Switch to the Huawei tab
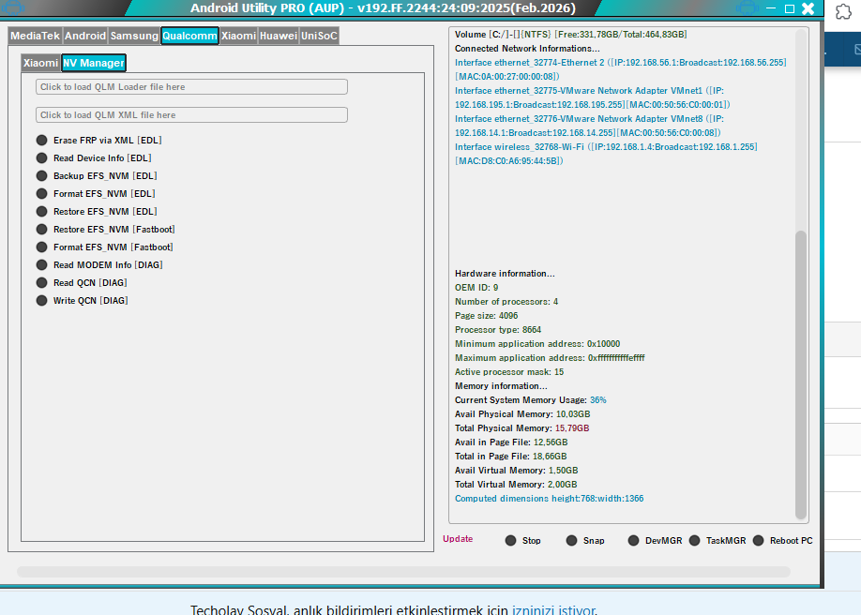Viewport: 861px width, 615px height. [x=279, y=36]
